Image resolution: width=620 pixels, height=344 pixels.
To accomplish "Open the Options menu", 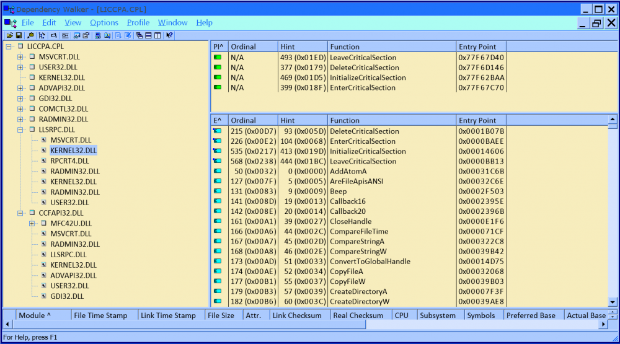I will tap(104, 23).
